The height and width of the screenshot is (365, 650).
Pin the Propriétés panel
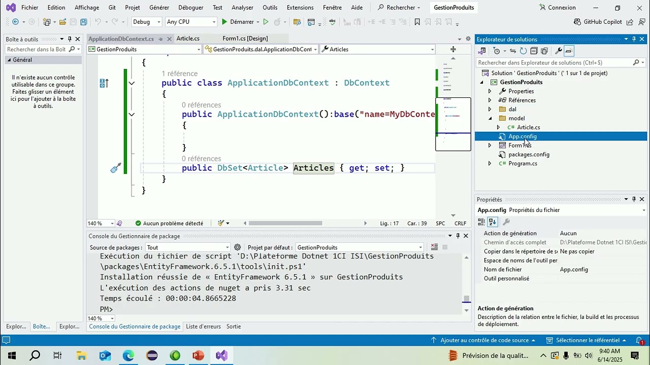tap(634, 199)
